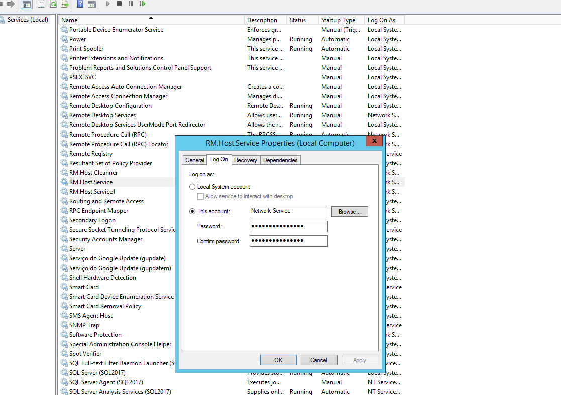Sort by the Description column header
The image size is (561, 395).
tap(266, 20)
